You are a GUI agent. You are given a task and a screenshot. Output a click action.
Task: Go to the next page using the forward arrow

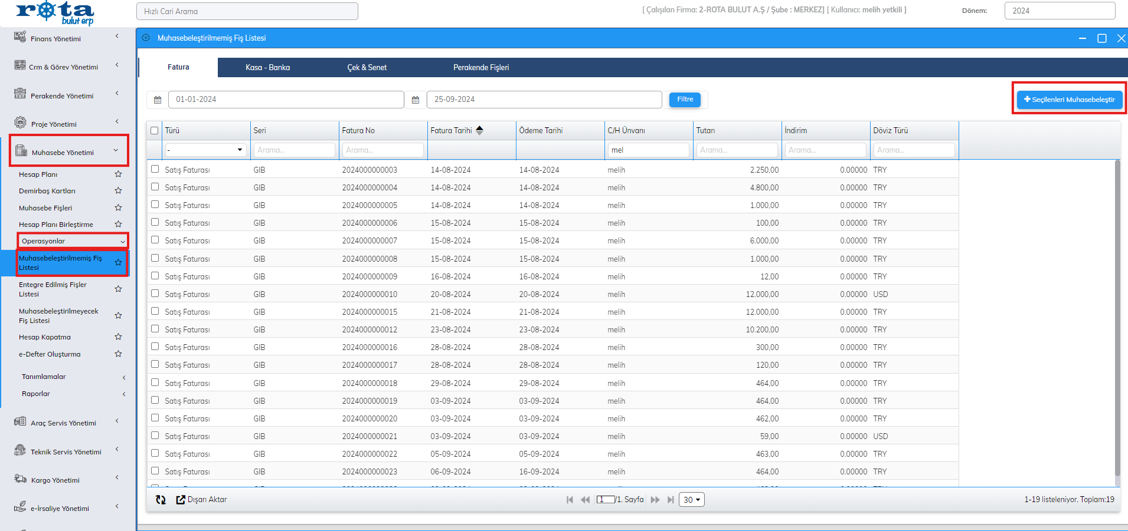click(655, 500)
